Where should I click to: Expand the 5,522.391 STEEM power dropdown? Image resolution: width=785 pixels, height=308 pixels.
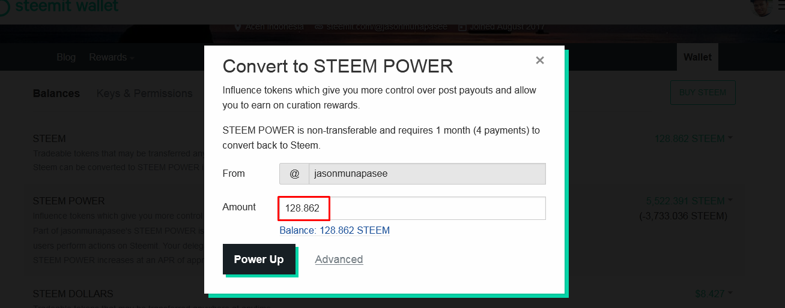(x=690, y=201)
